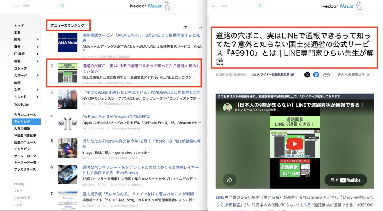Expand the 国内 sidebar submenu
This screenshot has height=211, width=383.
point(37,39)
